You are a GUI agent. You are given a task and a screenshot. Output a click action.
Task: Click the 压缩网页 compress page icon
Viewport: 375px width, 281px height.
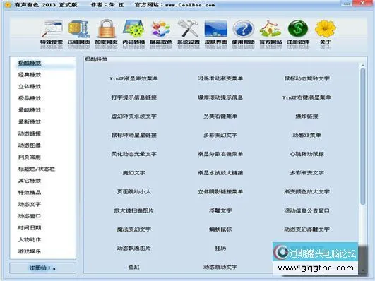click(x=79, y=29)
